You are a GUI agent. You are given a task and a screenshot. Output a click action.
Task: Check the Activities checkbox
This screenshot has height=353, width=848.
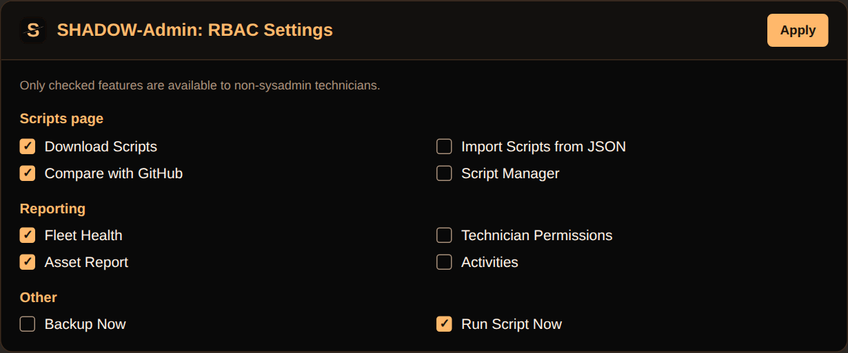pos(444,262)
